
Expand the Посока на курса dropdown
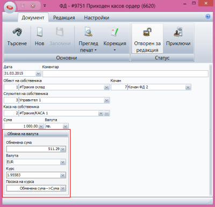coord(63,188)
